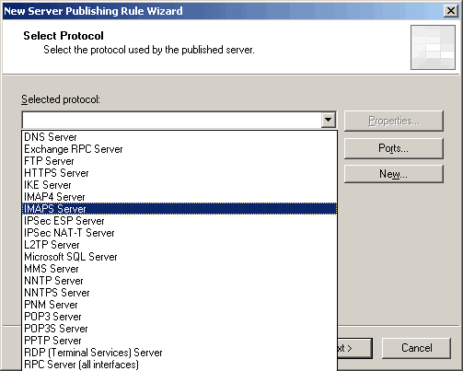Open the Ports... dialog button
The height and width of the screenshot is (371, 463).
pyautogui.click(x=394, y=148)
